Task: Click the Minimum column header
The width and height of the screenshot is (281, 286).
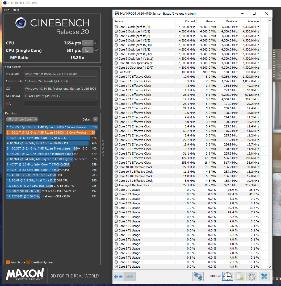Action: (x=207, y=21)
